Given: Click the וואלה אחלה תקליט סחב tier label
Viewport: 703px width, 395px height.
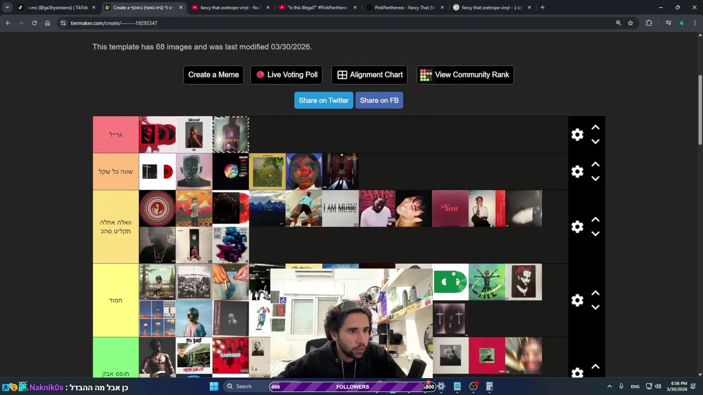Looking at the screenshot, I should point(116,227).
